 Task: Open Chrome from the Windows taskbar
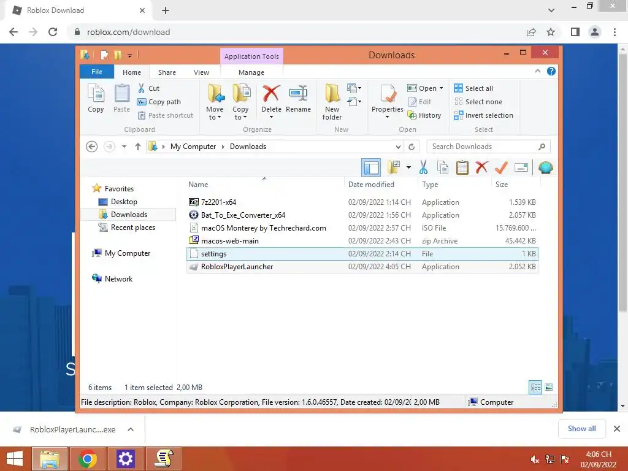(x=88, y=459)
